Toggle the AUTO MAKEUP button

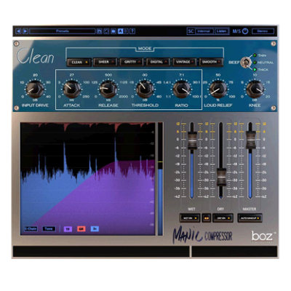250,218
